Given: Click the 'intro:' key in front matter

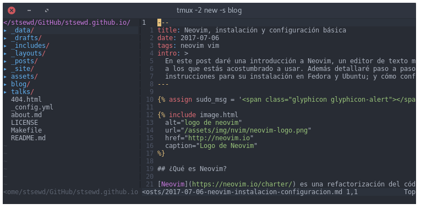Looking at the screenshot, I should pos(169,53).
